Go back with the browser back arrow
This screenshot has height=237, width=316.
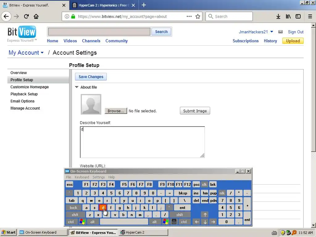click(6, 16)
